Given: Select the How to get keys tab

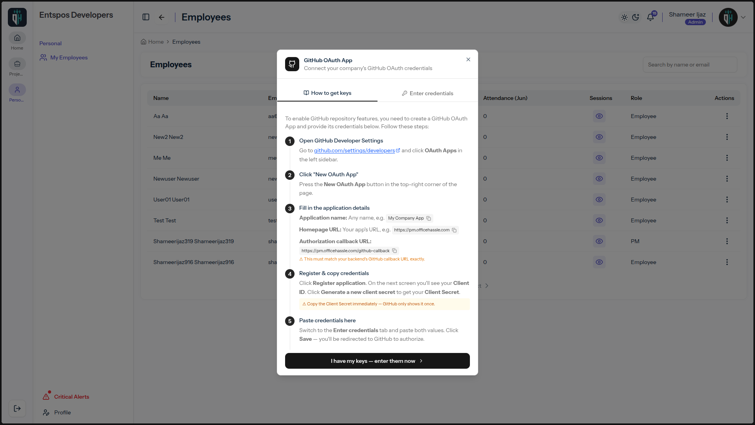Looking at the screenshot, I should (x=327, y=93).
